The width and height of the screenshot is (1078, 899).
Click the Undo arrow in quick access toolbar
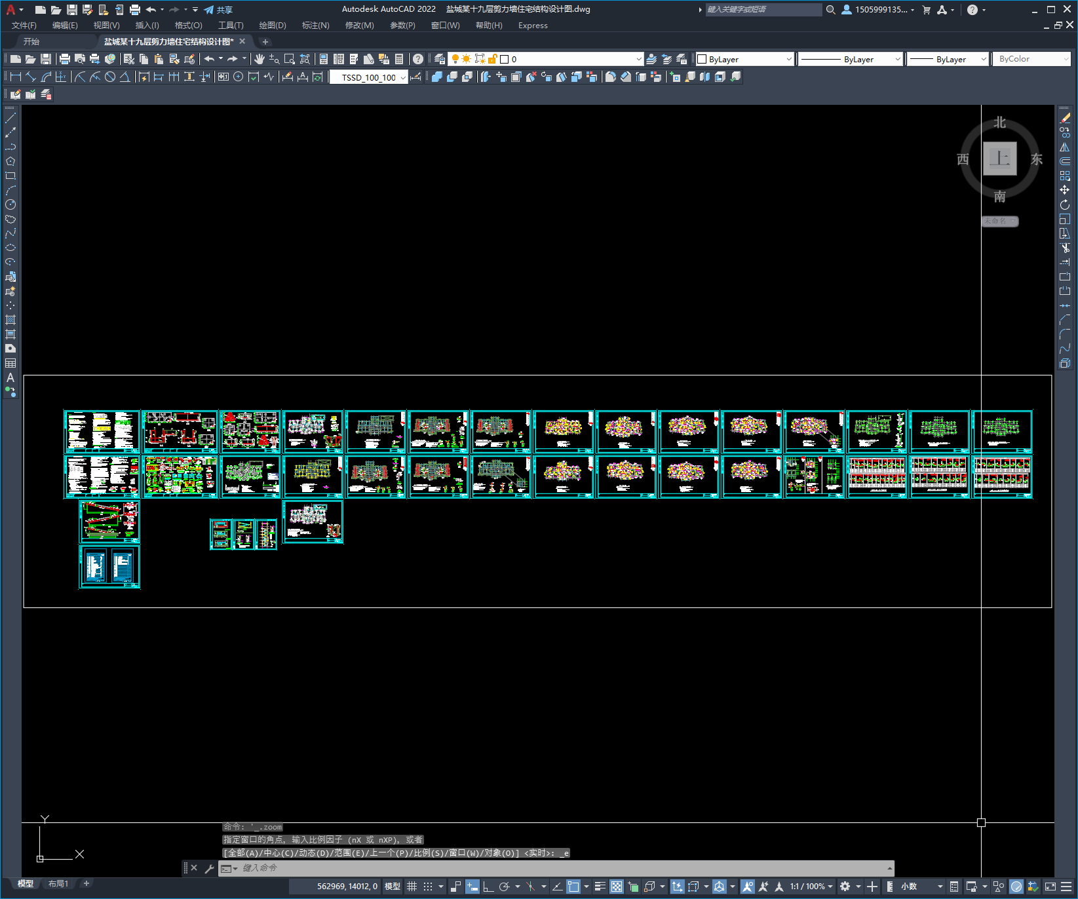(151, 10)
